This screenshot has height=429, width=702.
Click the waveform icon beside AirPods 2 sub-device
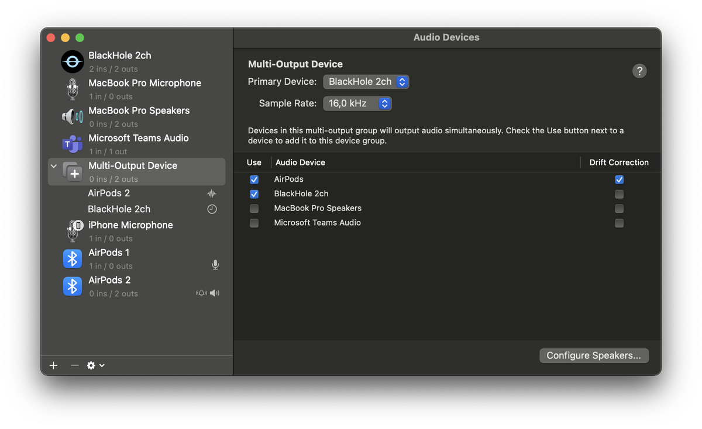coord(212,193)
